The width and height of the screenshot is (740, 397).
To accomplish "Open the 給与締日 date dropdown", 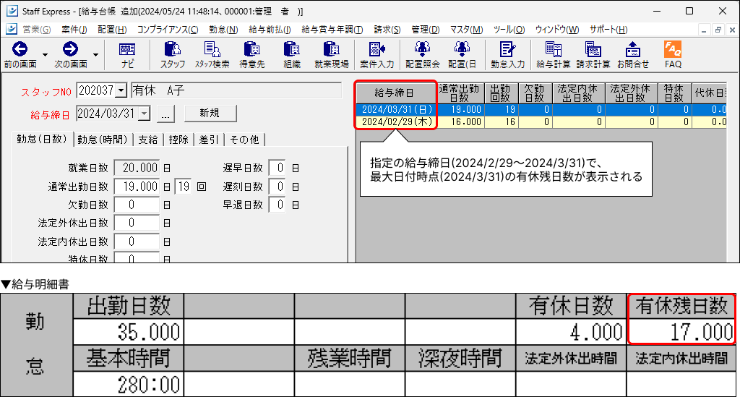I will tap(145, 114).
